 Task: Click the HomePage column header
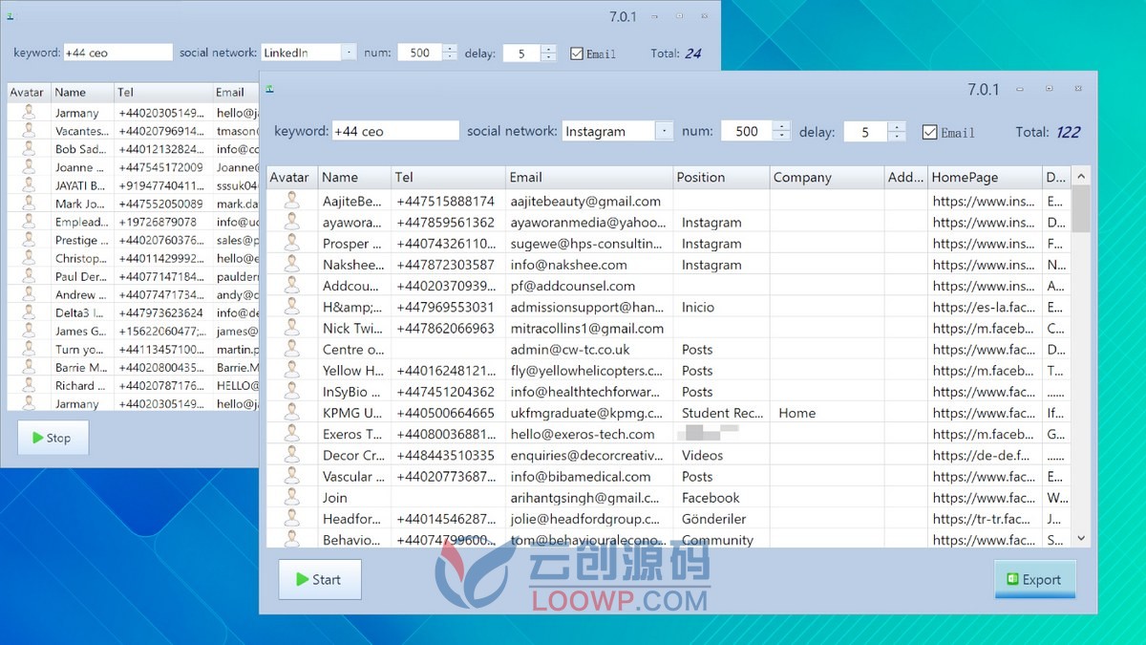(x=985, y=177)
